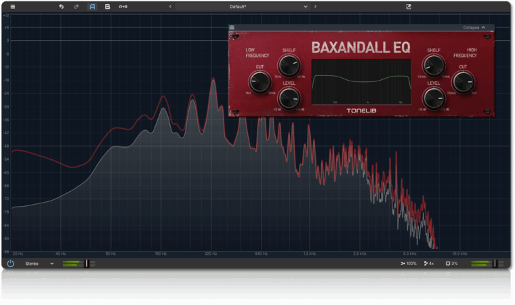Open the Default preset dropdown
Screen dimensions: 515x305
pyautogui.click(x=239, y=6)
